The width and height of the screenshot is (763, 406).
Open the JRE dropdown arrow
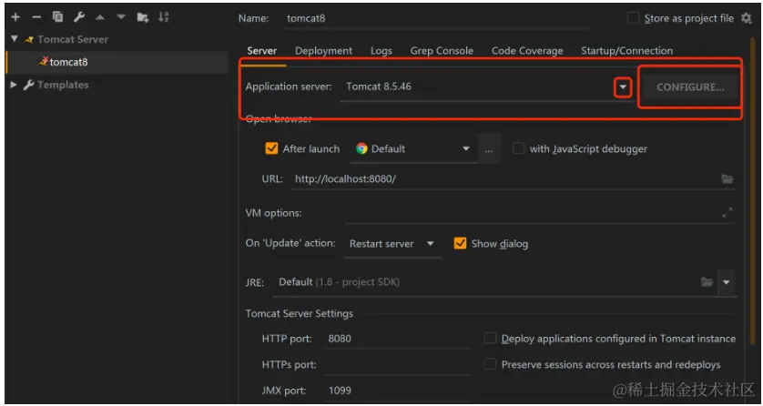(726, 282)
